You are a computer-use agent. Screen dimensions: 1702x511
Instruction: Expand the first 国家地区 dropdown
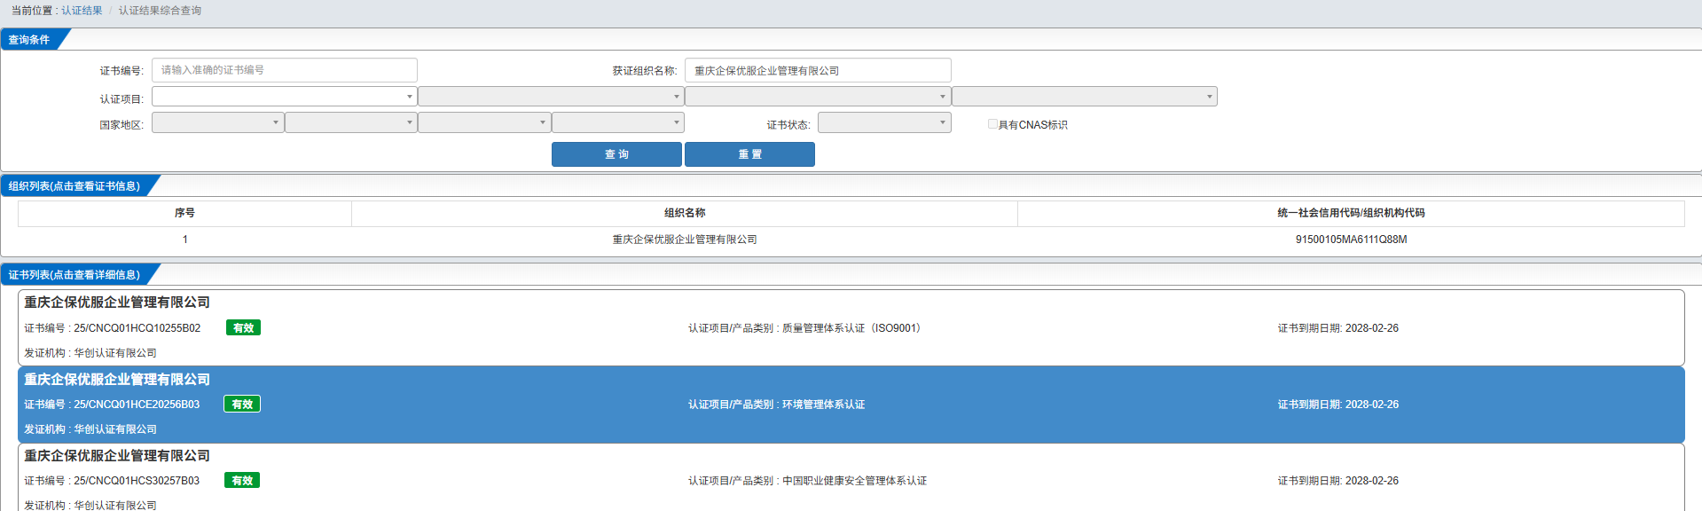[218, 122]
